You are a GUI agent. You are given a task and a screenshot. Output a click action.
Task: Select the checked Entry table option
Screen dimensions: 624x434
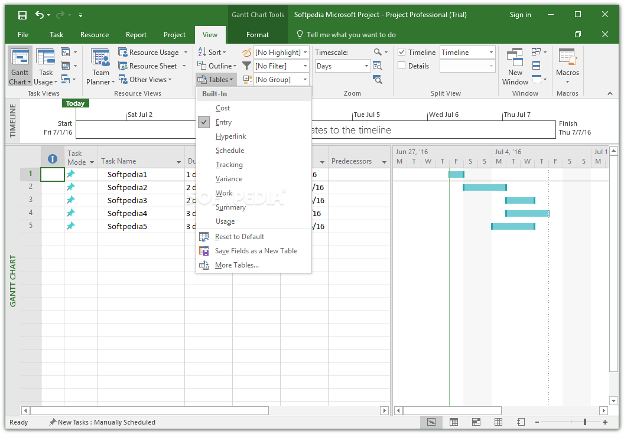coord(223,122)
